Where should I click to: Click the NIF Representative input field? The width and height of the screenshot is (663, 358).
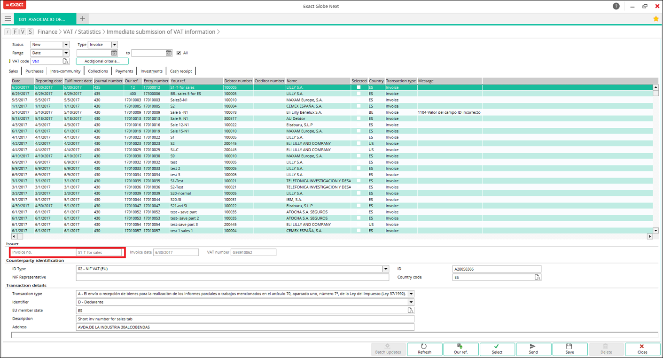[233, 277]
